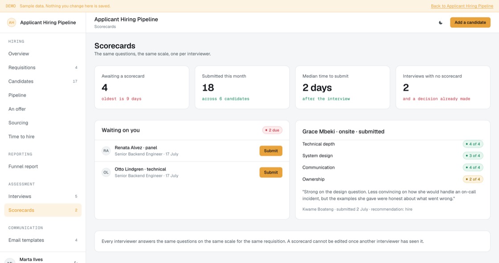Open An offer page

click(x=43, y=109)
